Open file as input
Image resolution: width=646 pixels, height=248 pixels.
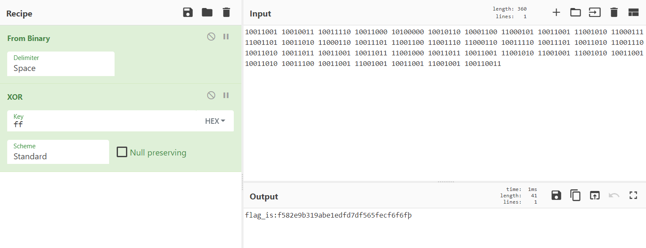[x=595, y=13]
